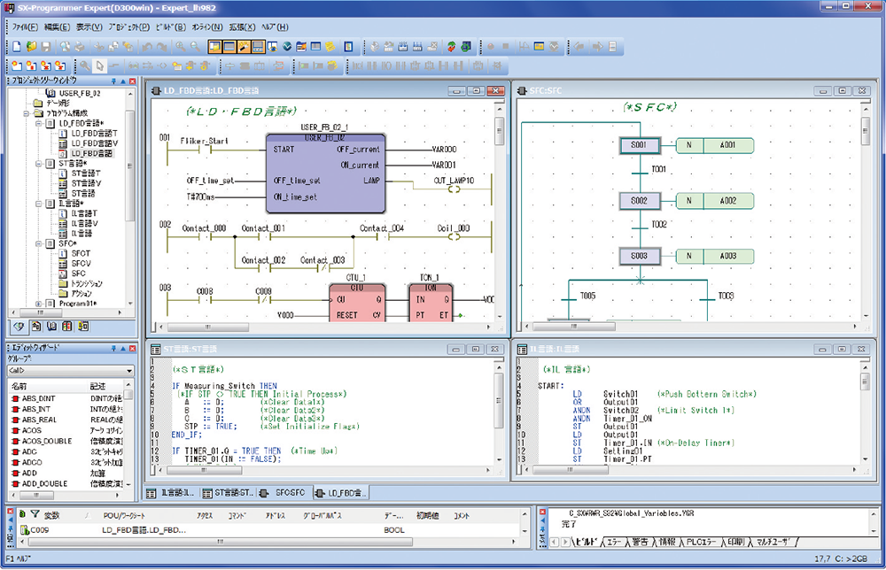The image size is (886, 570).
Task: Switch to the SFC:SFC worksheet tab
Action: [284, 493]
